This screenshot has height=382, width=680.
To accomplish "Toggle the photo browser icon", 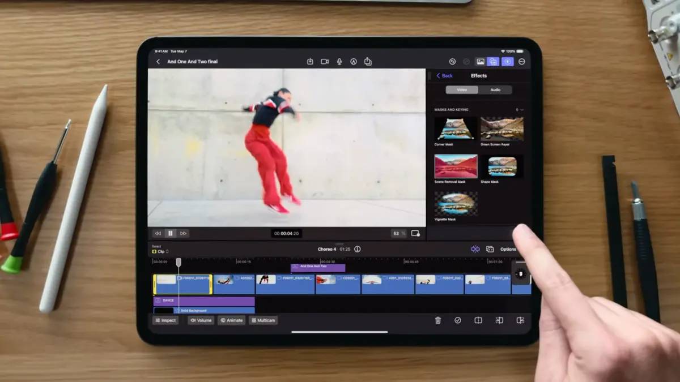I will click(481, 62).
